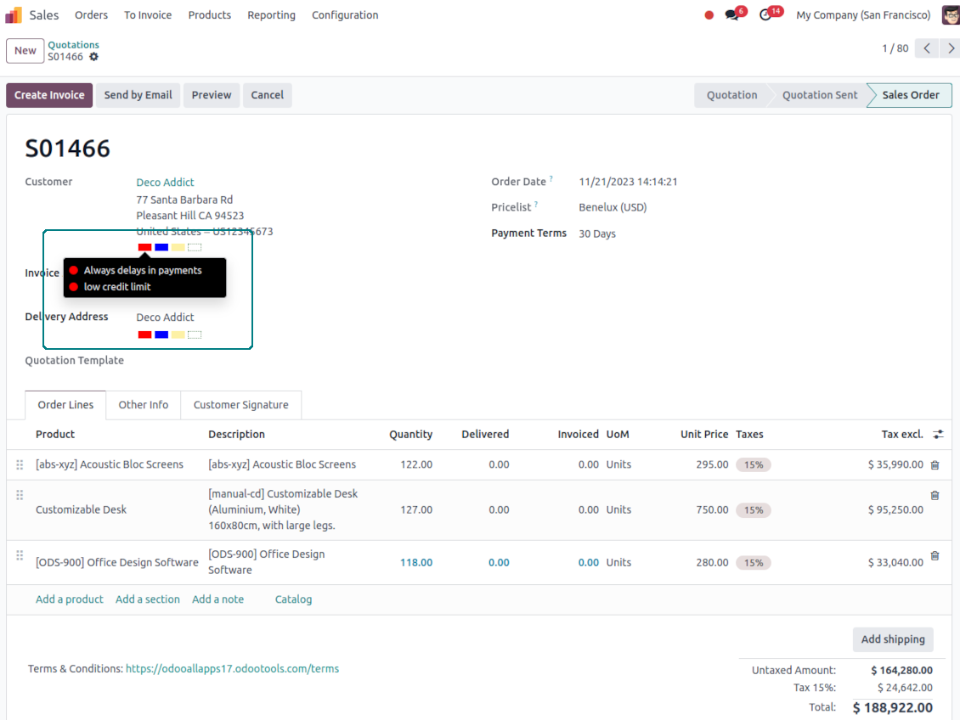Open the Reporting menu
The width and height of the screenshot is (960, 720).
coord(271,15)
